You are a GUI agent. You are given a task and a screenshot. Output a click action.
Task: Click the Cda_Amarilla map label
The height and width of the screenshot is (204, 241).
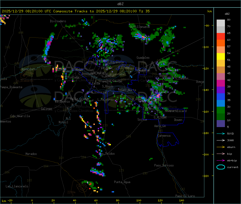(20, 116)
